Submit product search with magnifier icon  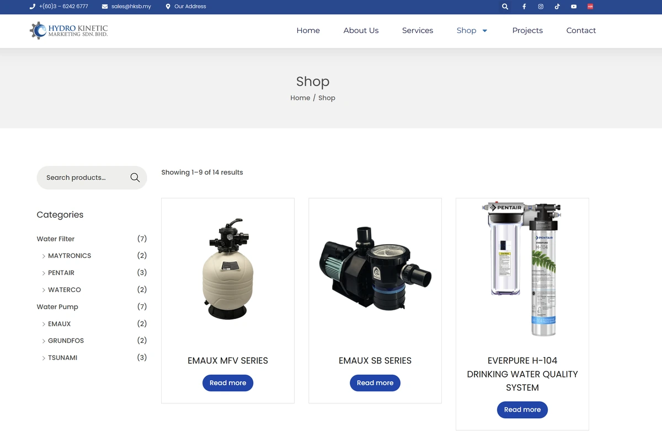(x=135, y=177)
